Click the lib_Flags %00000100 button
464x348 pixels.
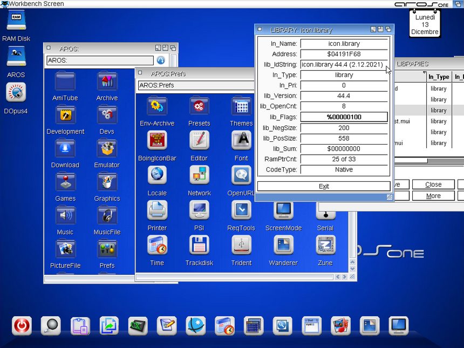tap(344, 117)
